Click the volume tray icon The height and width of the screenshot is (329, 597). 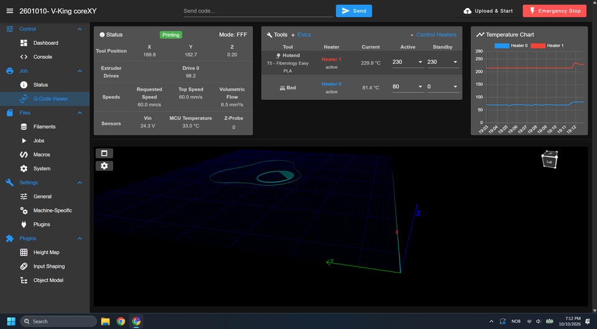click(x=539, y=322)
